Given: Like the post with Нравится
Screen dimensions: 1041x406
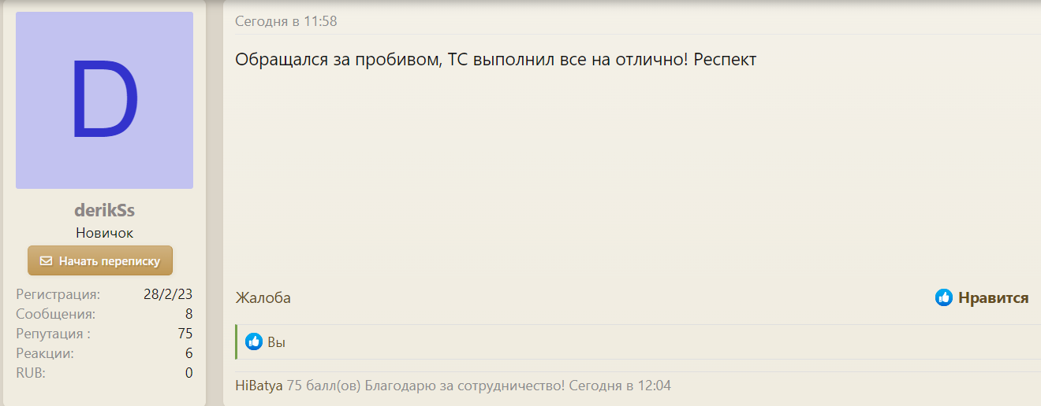Looking at the screenshot, I should (x=993, y=298).
